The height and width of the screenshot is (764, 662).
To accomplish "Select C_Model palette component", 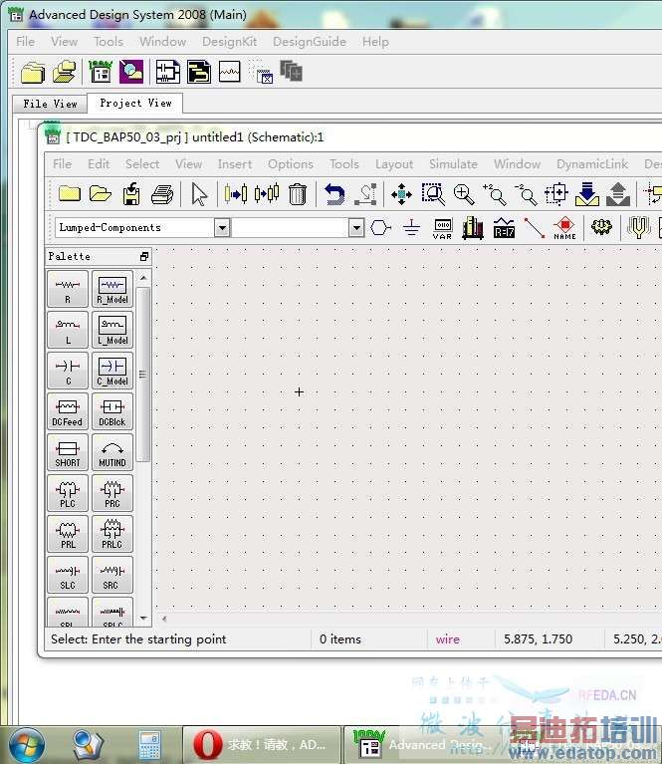I will pos(112,372).
